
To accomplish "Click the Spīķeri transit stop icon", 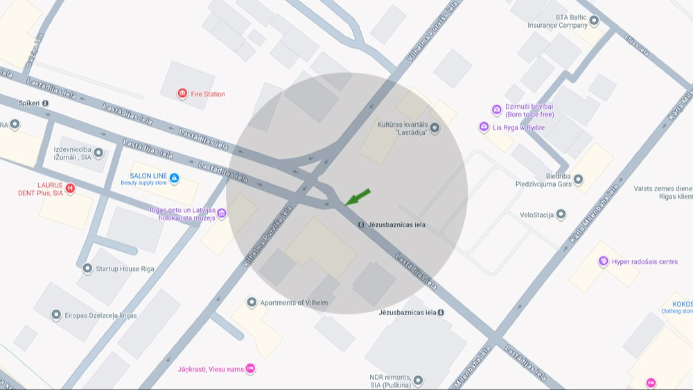I will click(45, 103).
